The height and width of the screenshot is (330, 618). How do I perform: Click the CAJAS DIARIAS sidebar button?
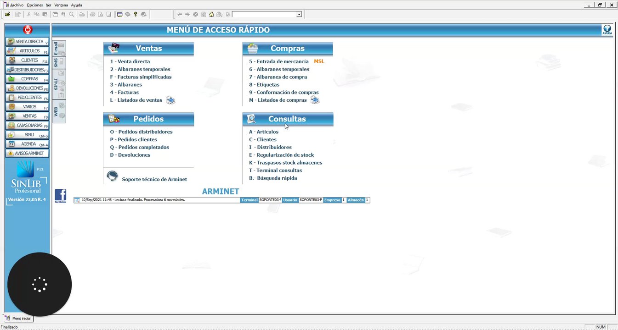tap(27, 126)
